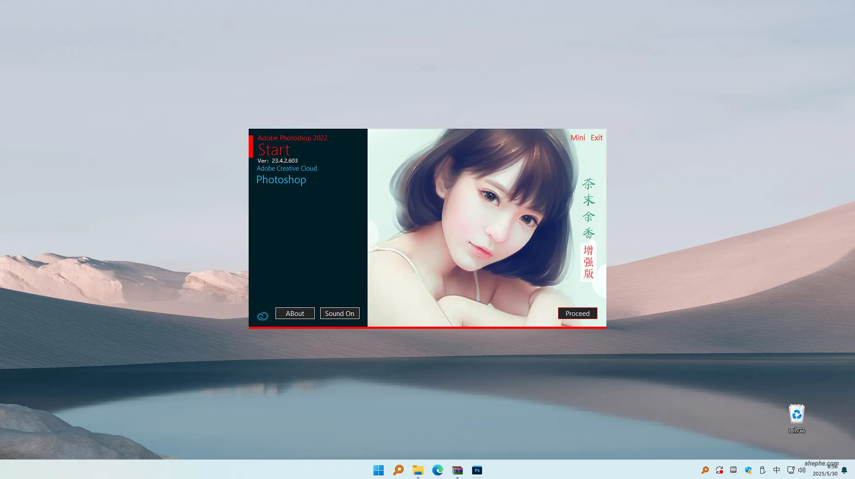Click the safely remove USB device icon

tap(762, 470)
